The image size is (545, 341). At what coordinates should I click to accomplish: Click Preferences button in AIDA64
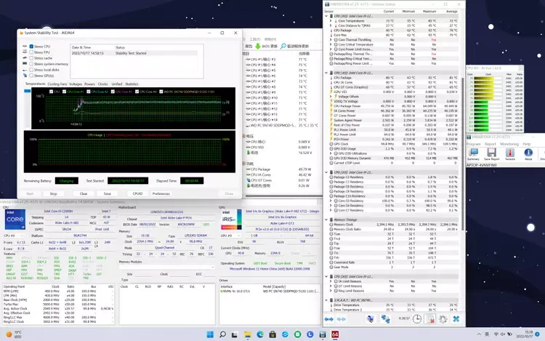click(x=161, y=193)
